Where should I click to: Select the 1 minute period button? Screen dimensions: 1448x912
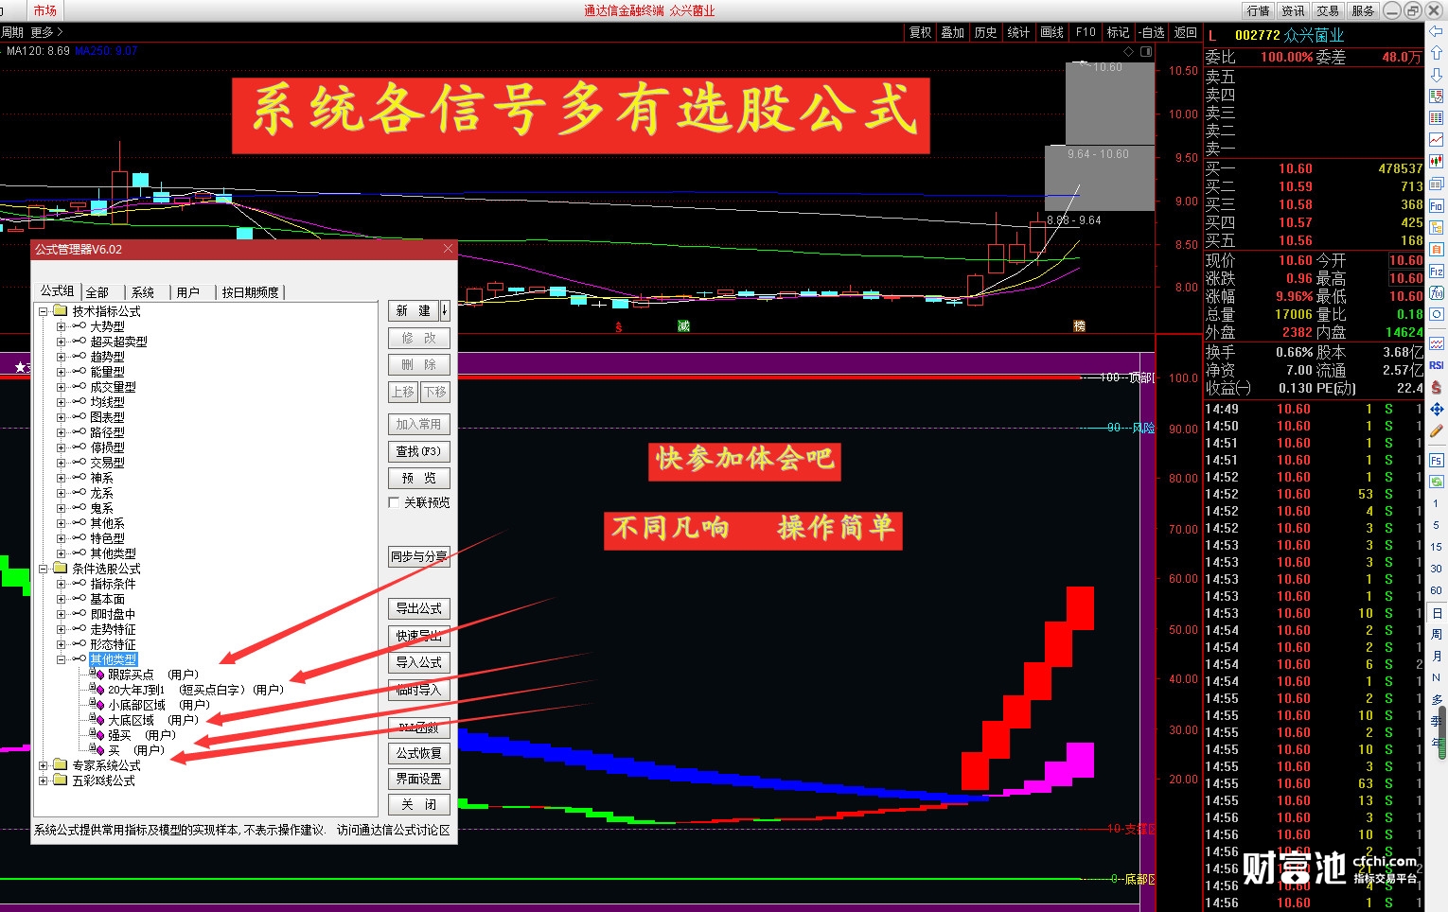click(1436, 504)
